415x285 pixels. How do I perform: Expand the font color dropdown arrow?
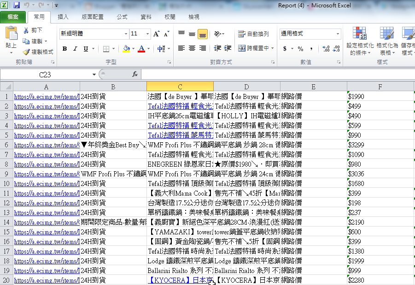tap(148, 49)
